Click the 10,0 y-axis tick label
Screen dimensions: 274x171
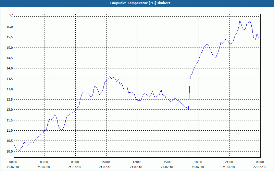(10, 151)
